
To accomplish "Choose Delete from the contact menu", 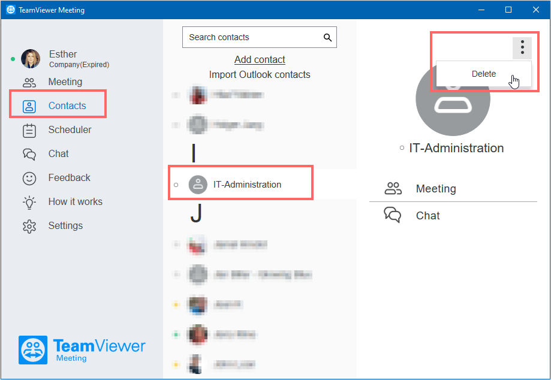I will (x=483, y=74).
